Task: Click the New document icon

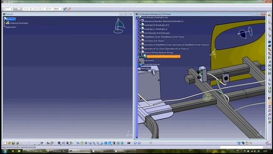Action: 6,143
